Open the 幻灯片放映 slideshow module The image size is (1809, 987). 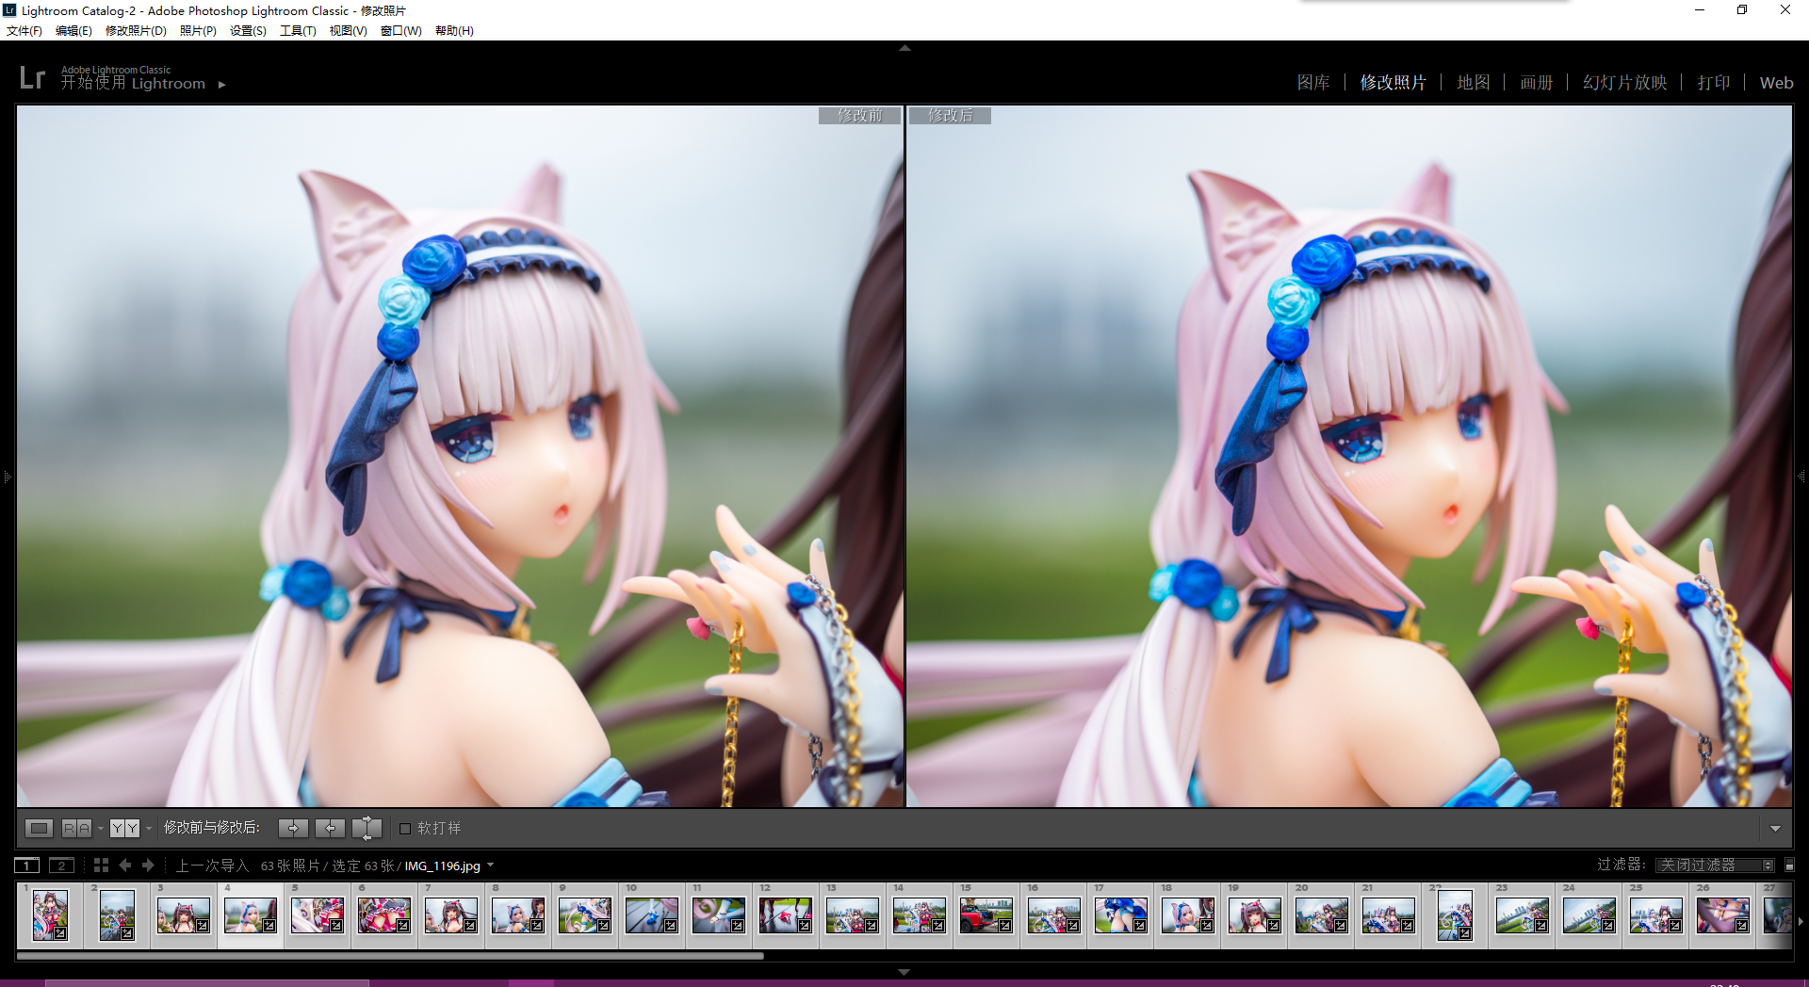(1624, 83)
